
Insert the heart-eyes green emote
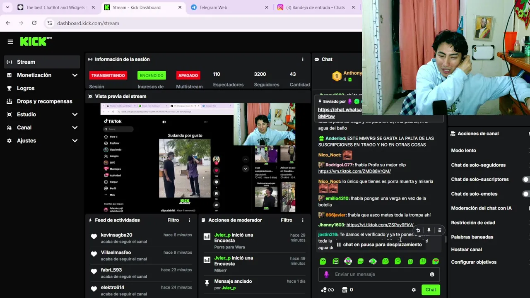point(436,261)
